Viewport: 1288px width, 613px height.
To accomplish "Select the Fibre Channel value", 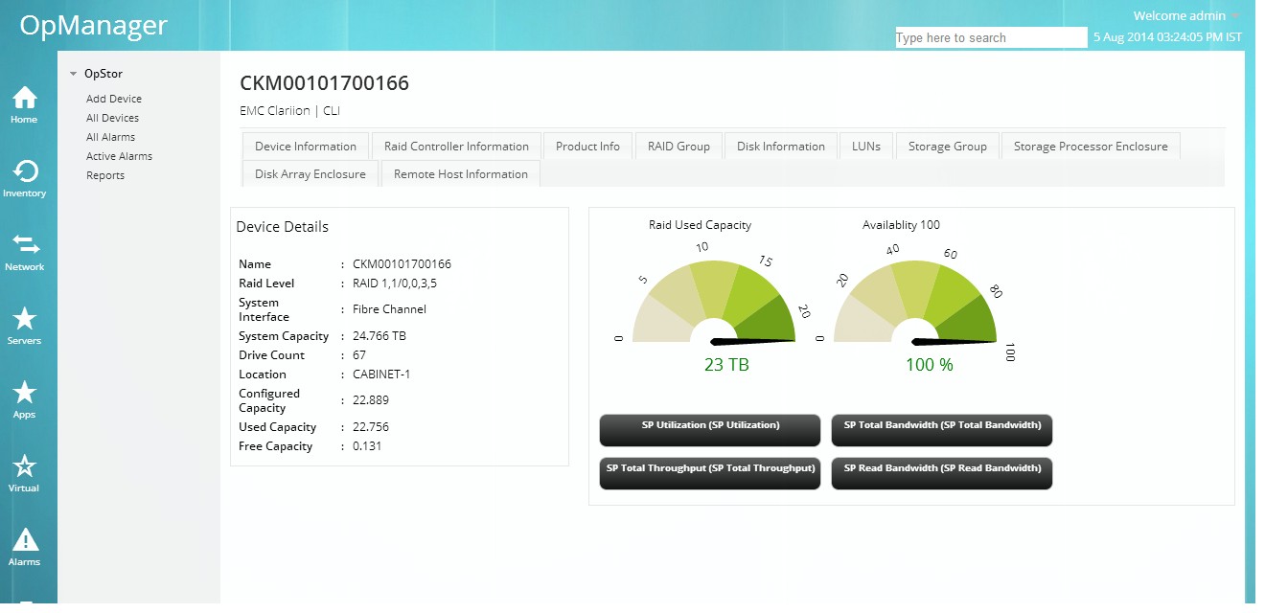I will click(389, 309).
